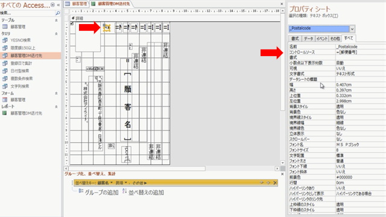Expand その他 options in sort bar
Image resolution: width=386 pixels, height=217 pixels.
[x=139, y=183]
